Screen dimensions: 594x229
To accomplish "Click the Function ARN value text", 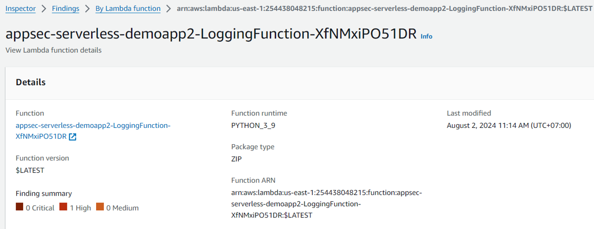I will [326, 204].
